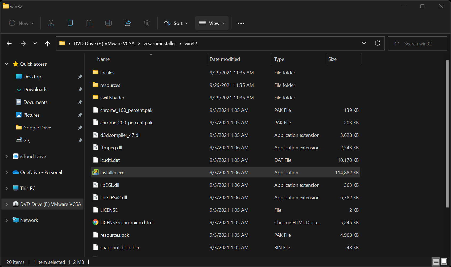Open the View options menu
This screenshot has width=451, height=267.
coord(212,23)
